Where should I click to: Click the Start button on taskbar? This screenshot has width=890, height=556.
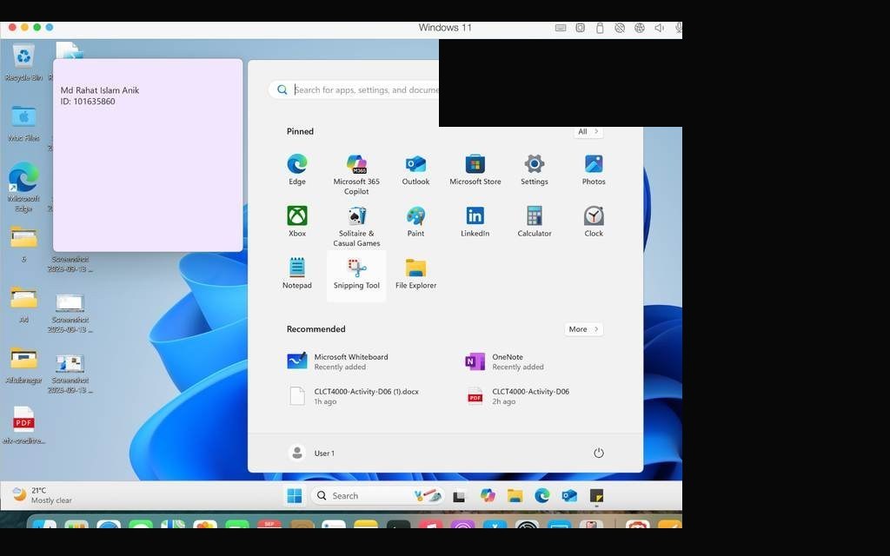tap(295, 496)
